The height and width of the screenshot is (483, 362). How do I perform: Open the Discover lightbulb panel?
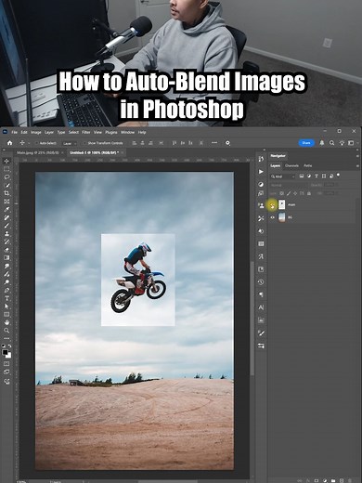pyautogui.click(x=342, y=143)
